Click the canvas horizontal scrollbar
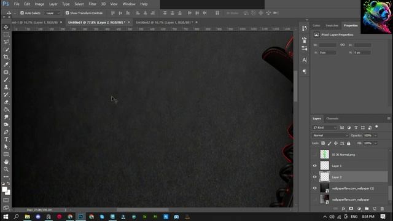393x221 pixels. (x=142, y=210)
